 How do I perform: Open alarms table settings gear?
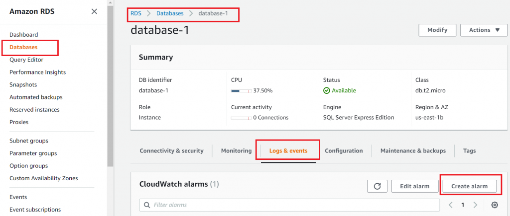[x=495, y=205]
